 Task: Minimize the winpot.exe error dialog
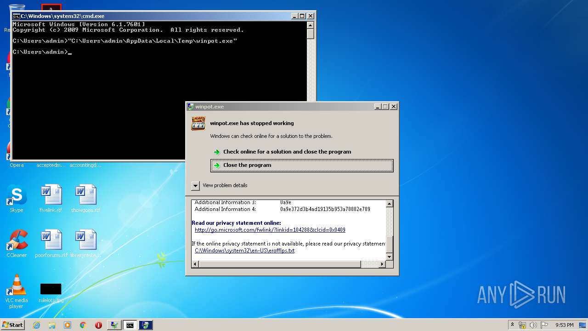coord(378,107)
